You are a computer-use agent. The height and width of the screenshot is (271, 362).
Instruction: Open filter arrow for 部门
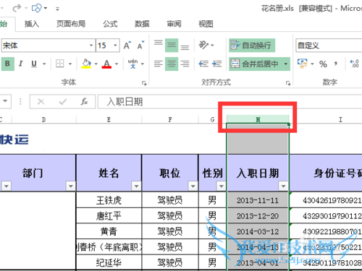click(71, 186)
